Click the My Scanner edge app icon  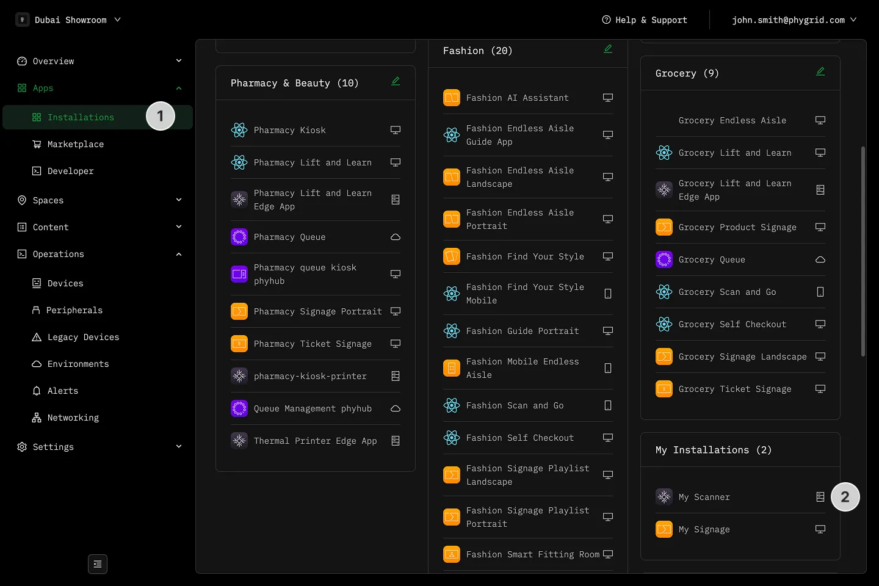pos(664,497)
